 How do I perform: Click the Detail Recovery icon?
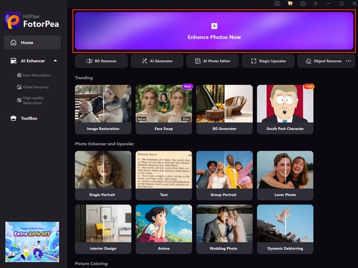click(x=19, y=87)
